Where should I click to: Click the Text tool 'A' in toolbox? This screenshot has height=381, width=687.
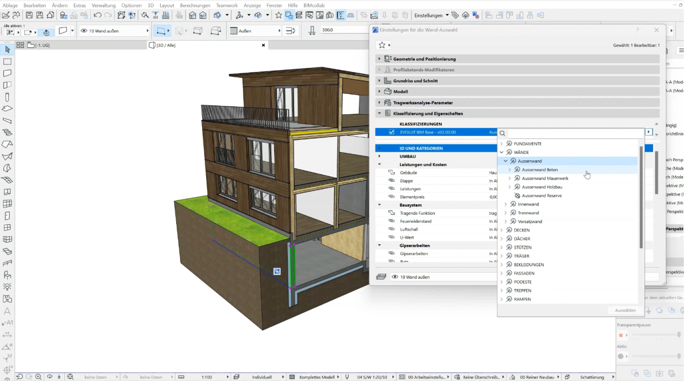[7, 311]
